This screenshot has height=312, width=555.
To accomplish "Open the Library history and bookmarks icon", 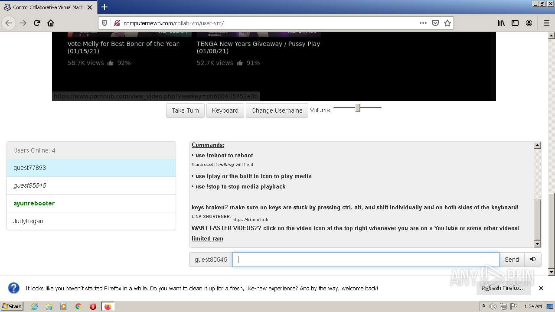I will click(501, 23).
